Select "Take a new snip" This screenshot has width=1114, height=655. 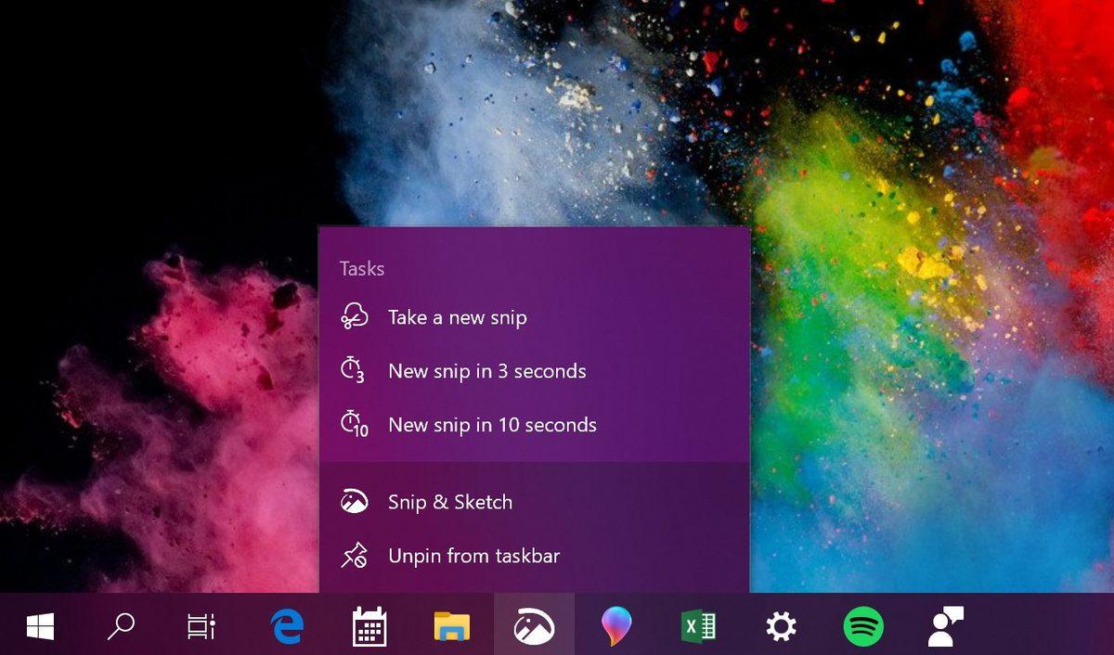pos(456,316)
